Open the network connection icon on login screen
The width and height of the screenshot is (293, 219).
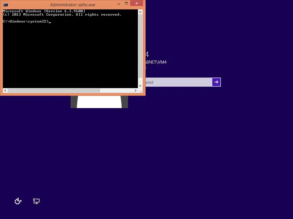coord(36,201)
